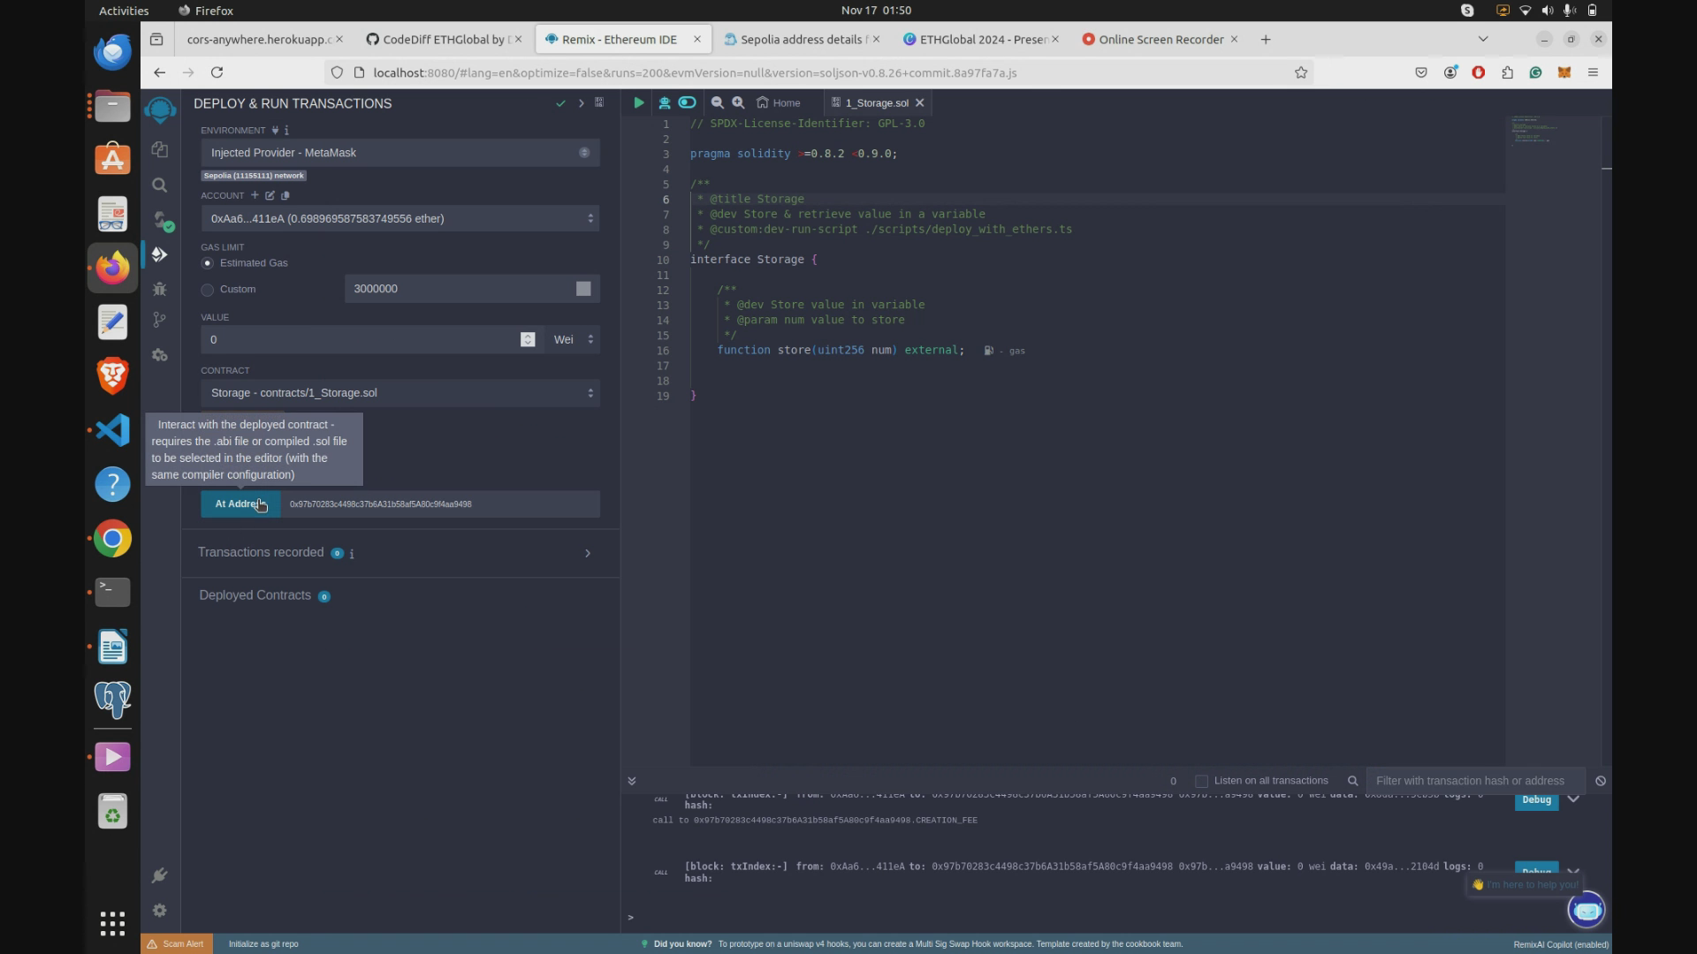Expand the Transactions recorded section
The height and width of the screenshot is (954, 1697).
[588, 553]
